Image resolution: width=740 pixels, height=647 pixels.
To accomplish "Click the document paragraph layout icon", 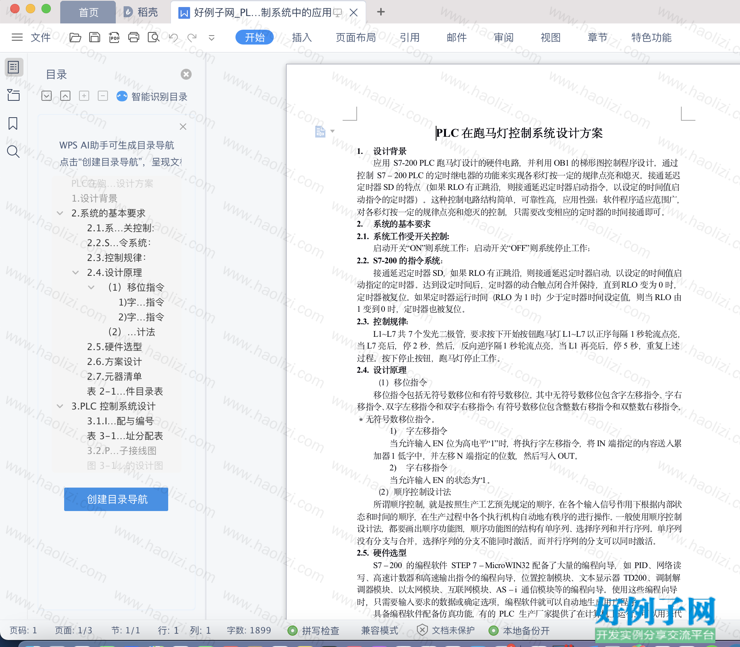I will (x=320, y=132).
